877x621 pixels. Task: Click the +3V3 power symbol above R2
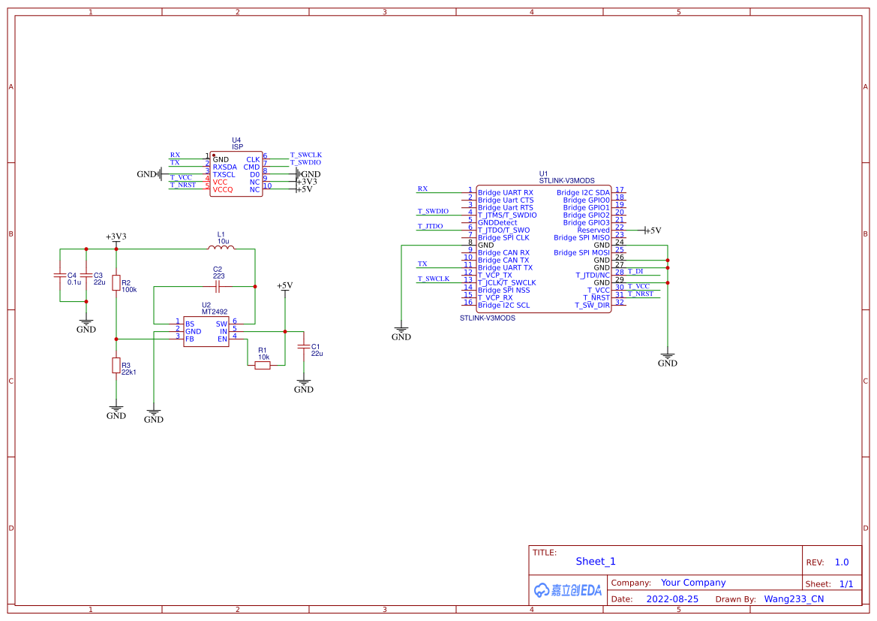tap(116, 238)
